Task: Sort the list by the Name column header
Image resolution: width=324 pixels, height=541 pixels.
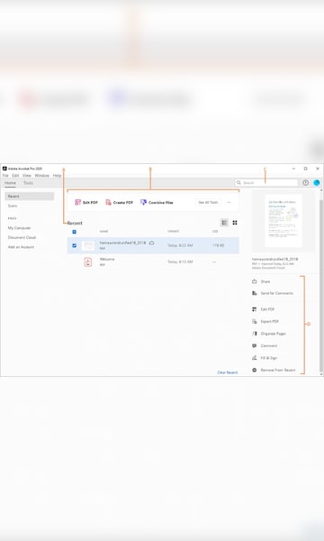Action: pyautogui.click(x=103, y=231)
